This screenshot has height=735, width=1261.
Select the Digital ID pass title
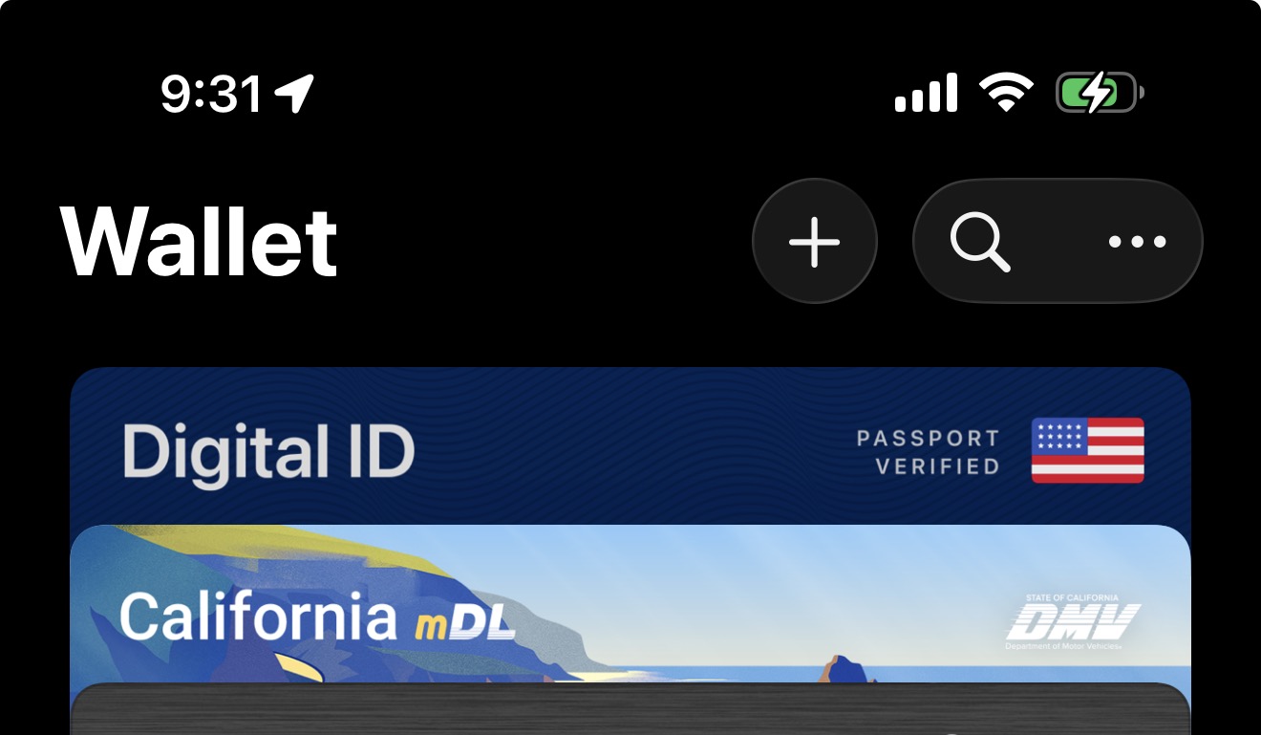coord(268,451)
